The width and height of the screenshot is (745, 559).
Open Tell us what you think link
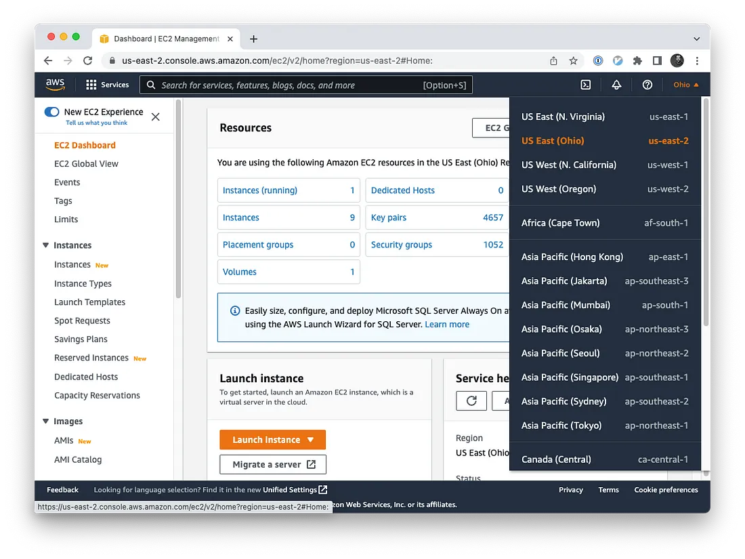(x=96, y=123)
